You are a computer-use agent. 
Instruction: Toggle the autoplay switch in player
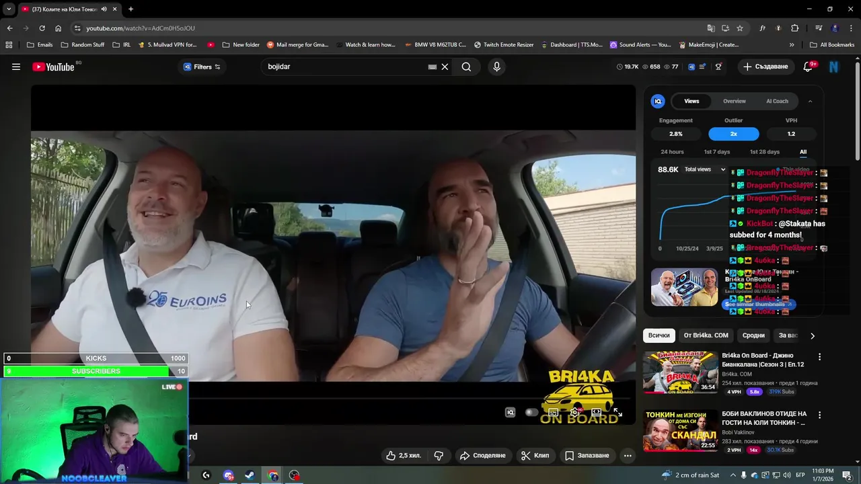pyautogui.click(x=531, y=412)
